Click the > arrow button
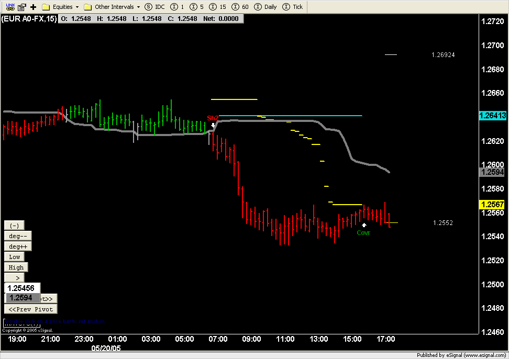The height and width of the screenshot is (359, 509). [x=14, y=278]
